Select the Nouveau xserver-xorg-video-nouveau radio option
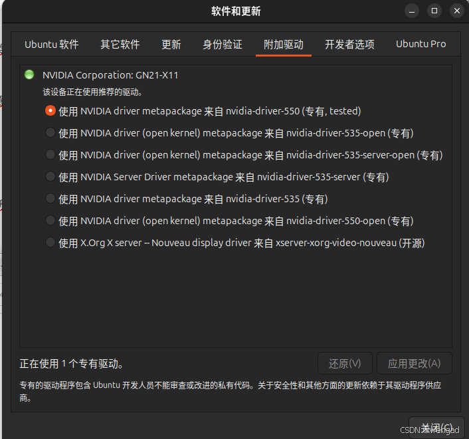469x439 pixels. [50, 243]
